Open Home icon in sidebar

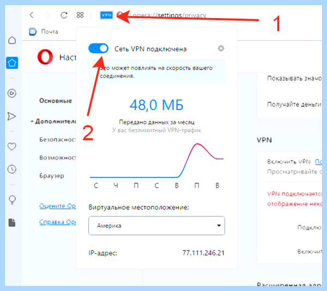point(12,40)
